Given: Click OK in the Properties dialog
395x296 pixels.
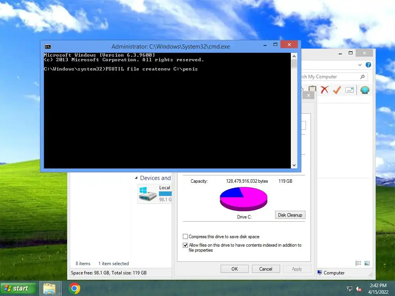Looking at the screenshot, I should pos(235,269).
